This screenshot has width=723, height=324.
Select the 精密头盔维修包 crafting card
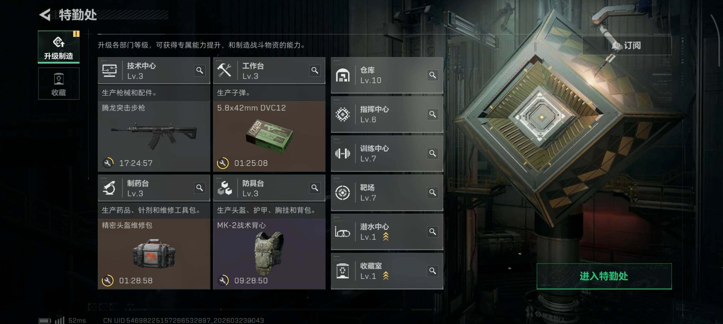pyautogui.click(x=154, y=254)
